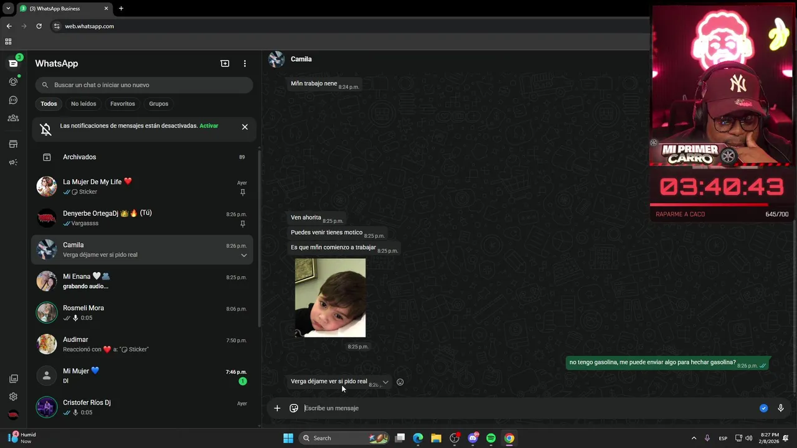Open the attach plus icon
Screen dimensions: 797x448
click(277, 408)
